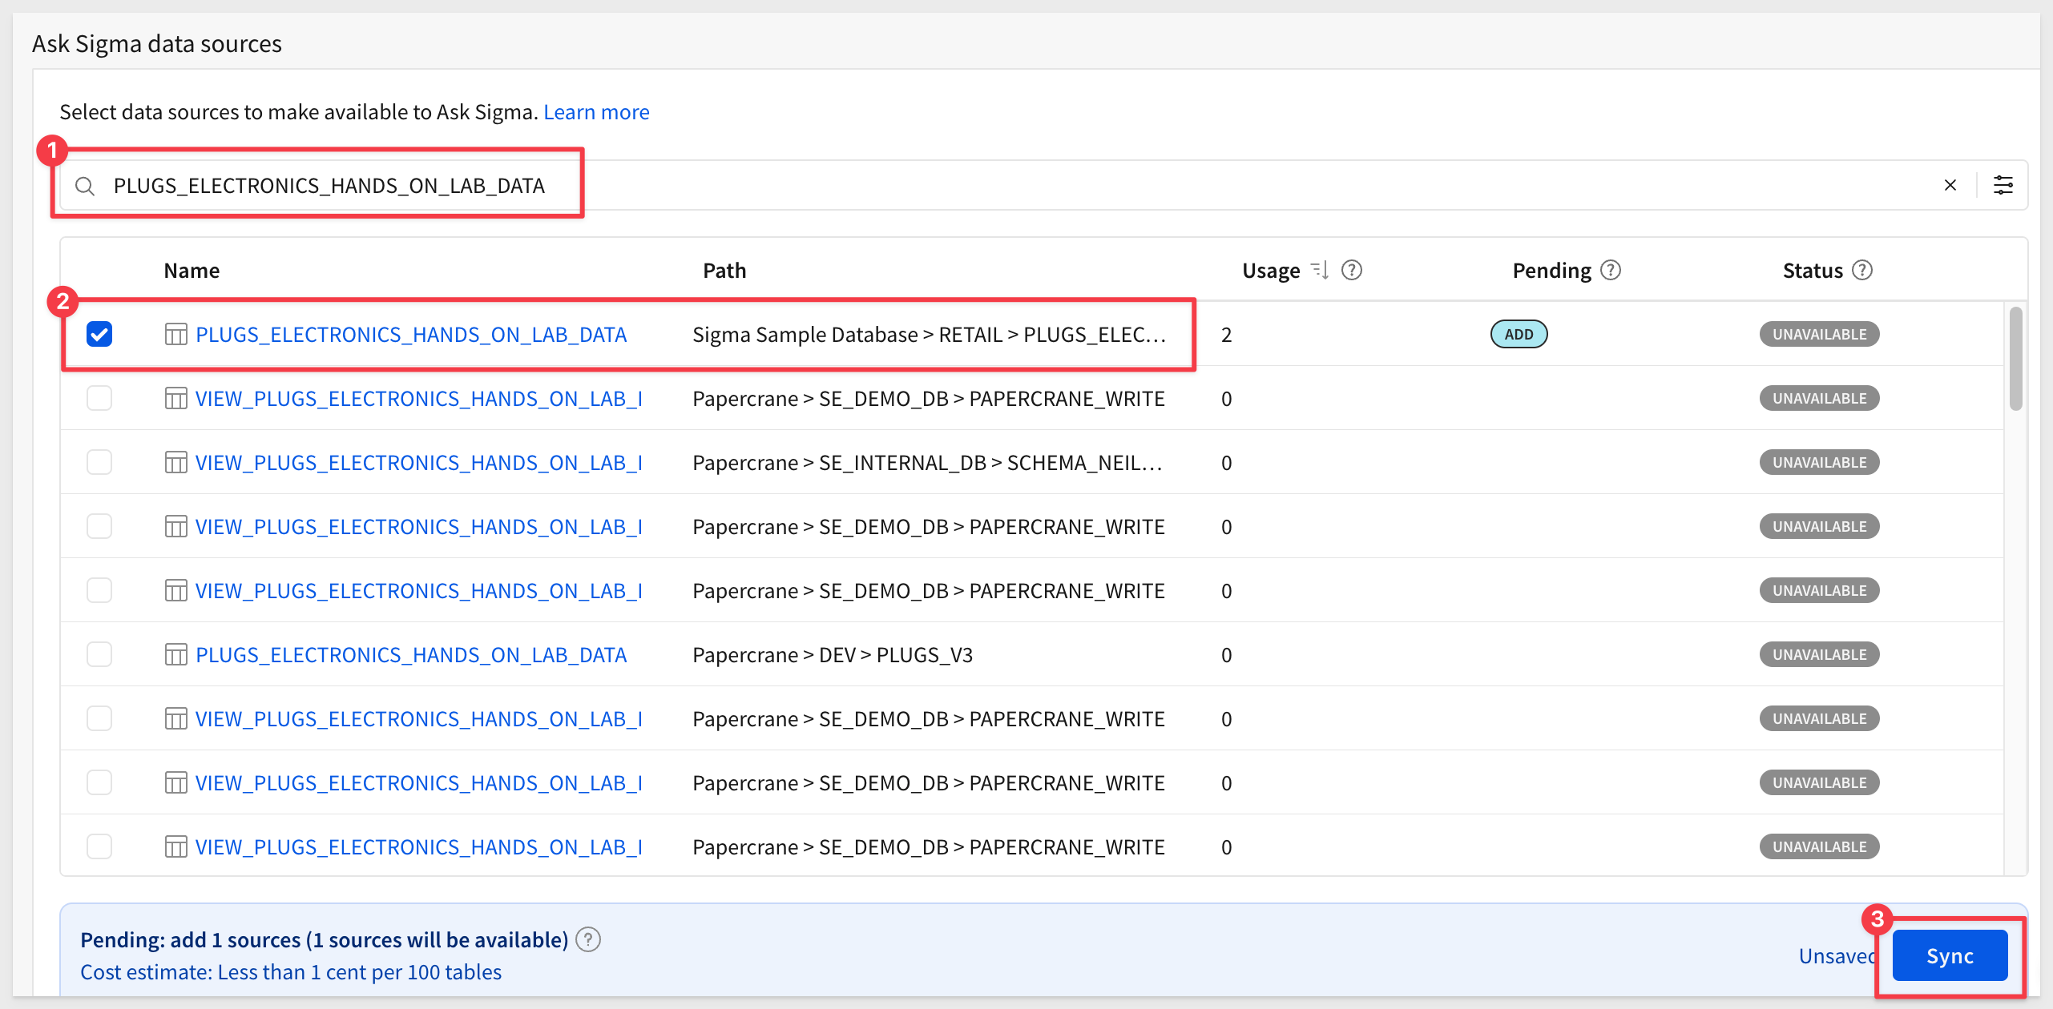Check the last visible row's checkbox
Image resolution: width=2053 pixels, height=1009 pixels.
pyautogui.click(x=99, y=846)
